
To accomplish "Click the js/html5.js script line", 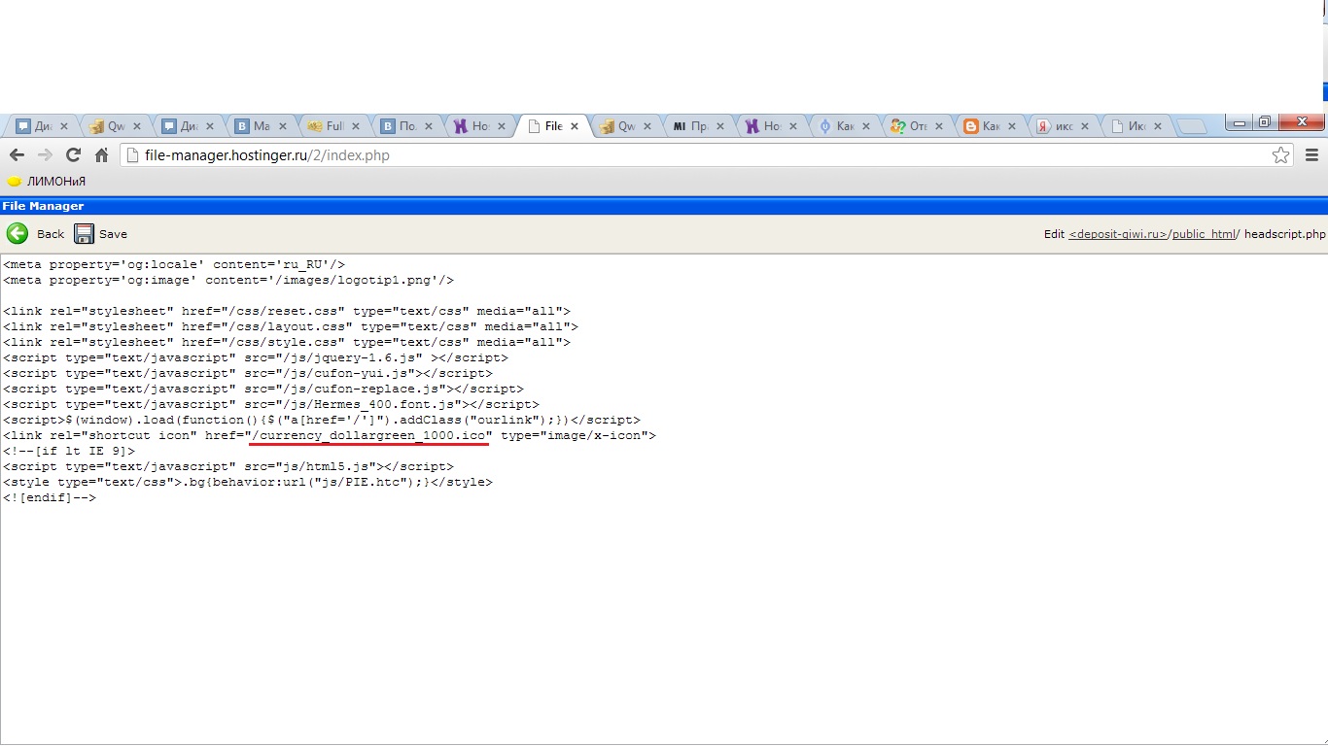I will click(x=228, y=466).
